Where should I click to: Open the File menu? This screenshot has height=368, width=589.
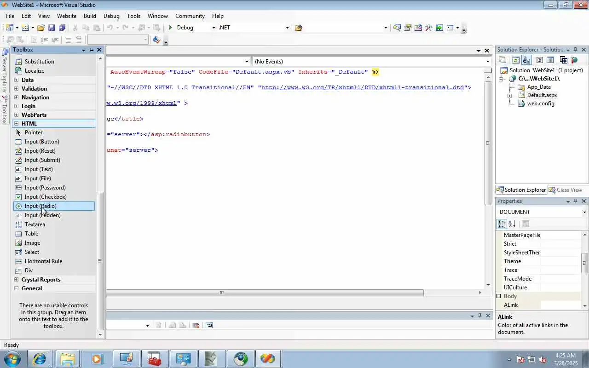pos(10,16)
